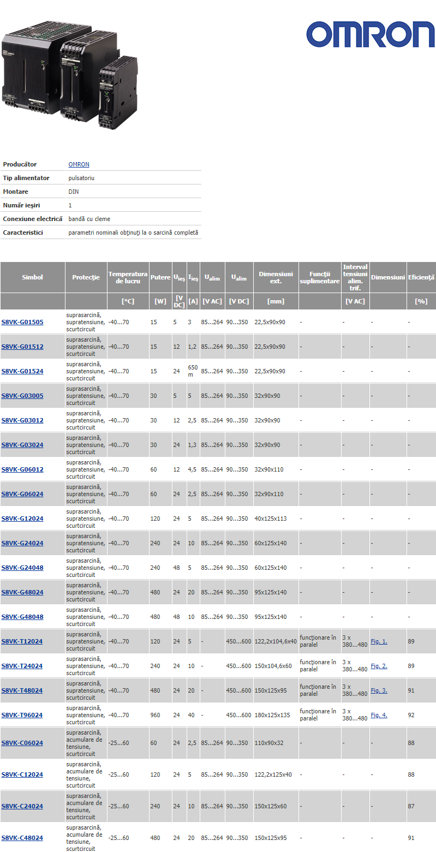Click the Dimensiuni ext. column header
Viewport: 436px width, 852px height.
point(276,277)
